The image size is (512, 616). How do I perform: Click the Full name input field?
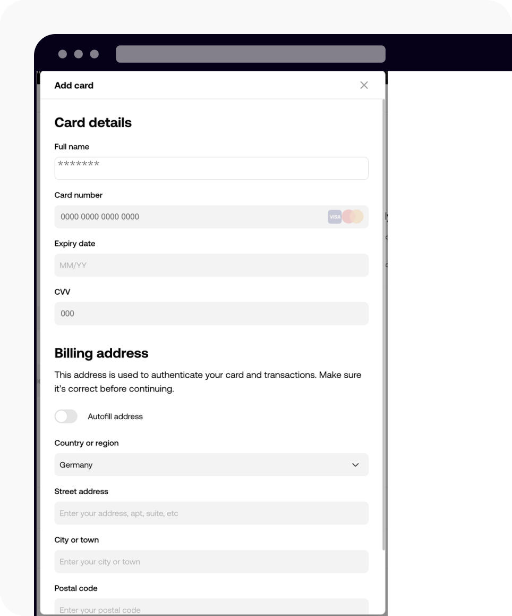point(211,168)
